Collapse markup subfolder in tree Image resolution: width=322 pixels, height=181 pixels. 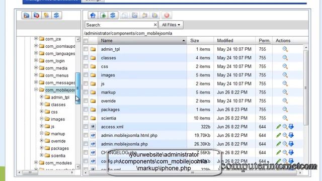41,133
